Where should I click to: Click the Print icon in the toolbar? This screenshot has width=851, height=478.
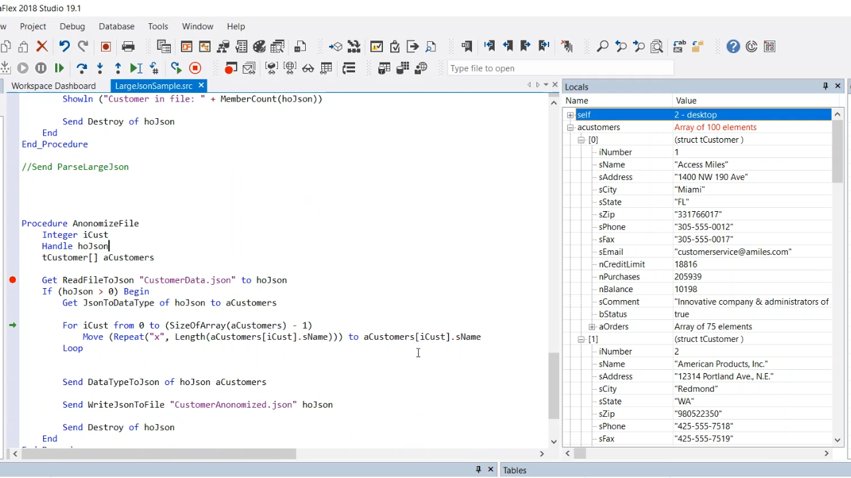coord(128,46)
